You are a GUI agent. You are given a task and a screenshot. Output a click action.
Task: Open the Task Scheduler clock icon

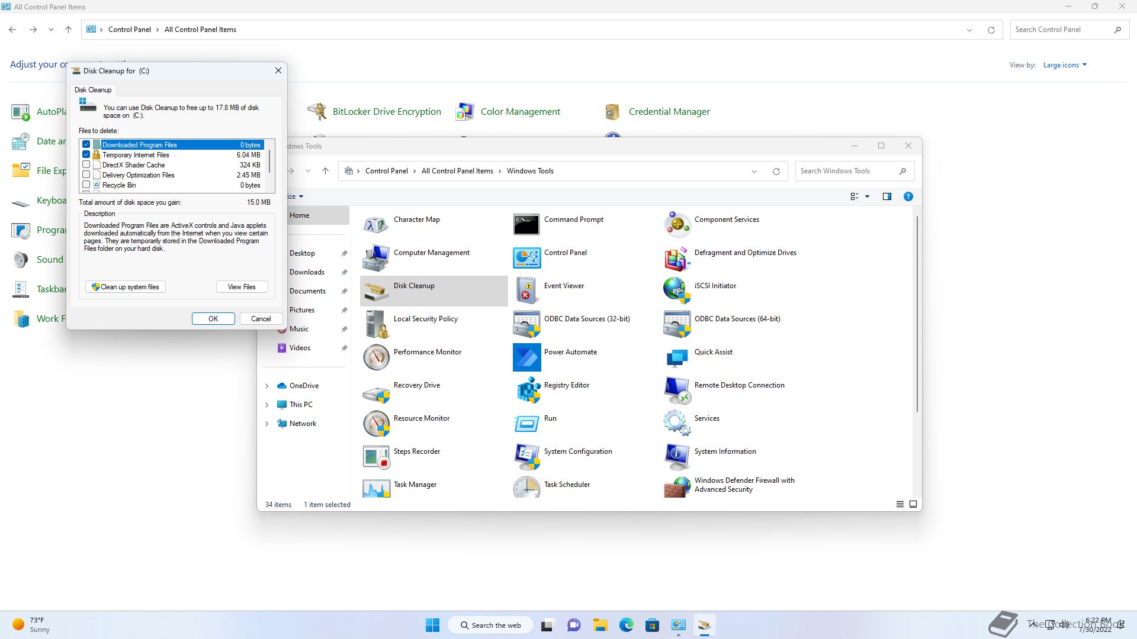pyautogui.click(x=526, y=488)
